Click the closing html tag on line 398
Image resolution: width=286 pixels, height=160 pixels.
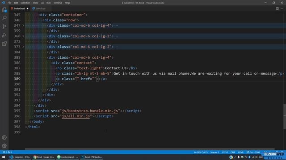(33, 127)
